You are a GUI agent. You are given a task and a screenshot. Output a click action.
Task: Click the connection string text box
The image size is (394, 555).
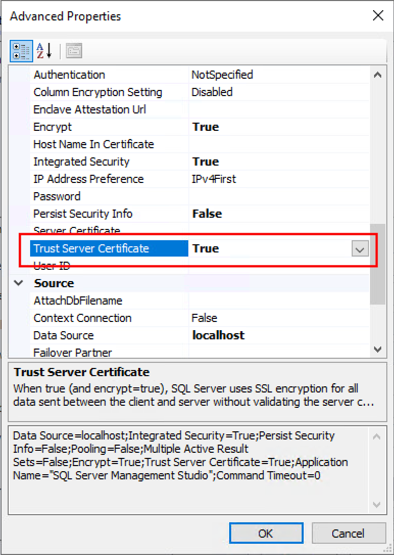tap(189, 469)
